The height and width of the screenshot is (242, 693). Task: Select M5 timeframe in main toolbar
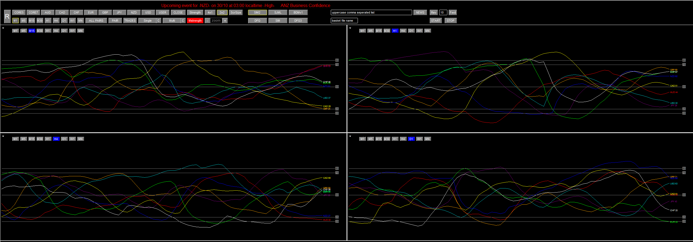pyautogui.click(x=24, y=21)
